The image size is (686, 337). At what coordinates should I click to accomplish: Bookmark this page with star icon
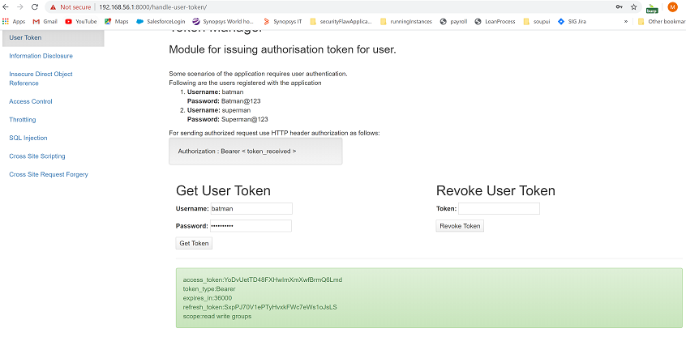point(633,6)
